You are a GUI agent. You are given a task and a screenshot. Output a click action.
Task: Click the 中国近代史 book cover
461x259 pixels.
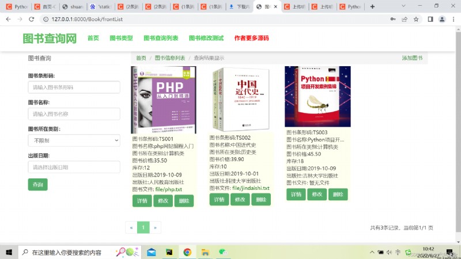(x=240, y=99)
